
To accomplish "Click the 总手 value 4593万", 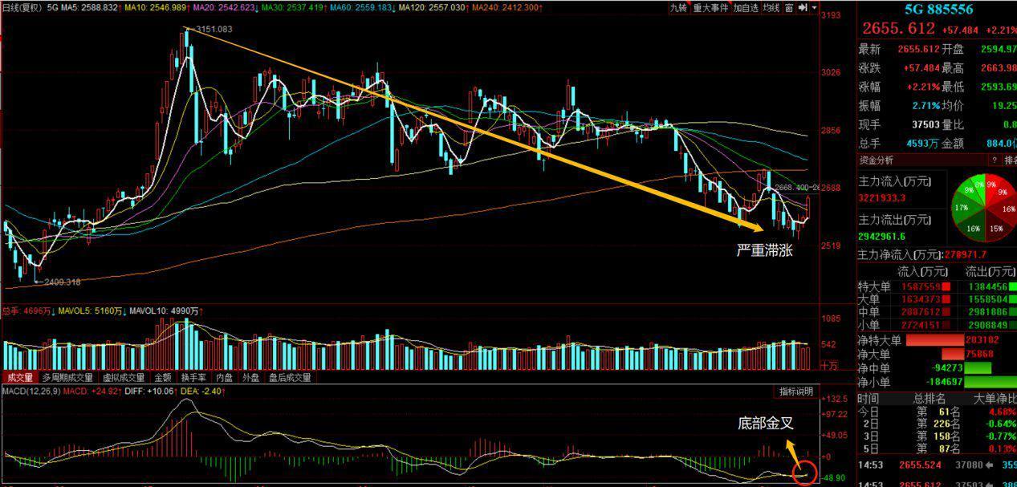I will coord(921,144).
